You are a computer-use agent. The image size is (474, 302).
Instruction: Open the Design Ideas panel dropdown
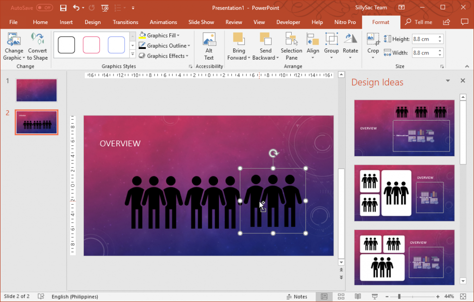(x=448, y=80)
